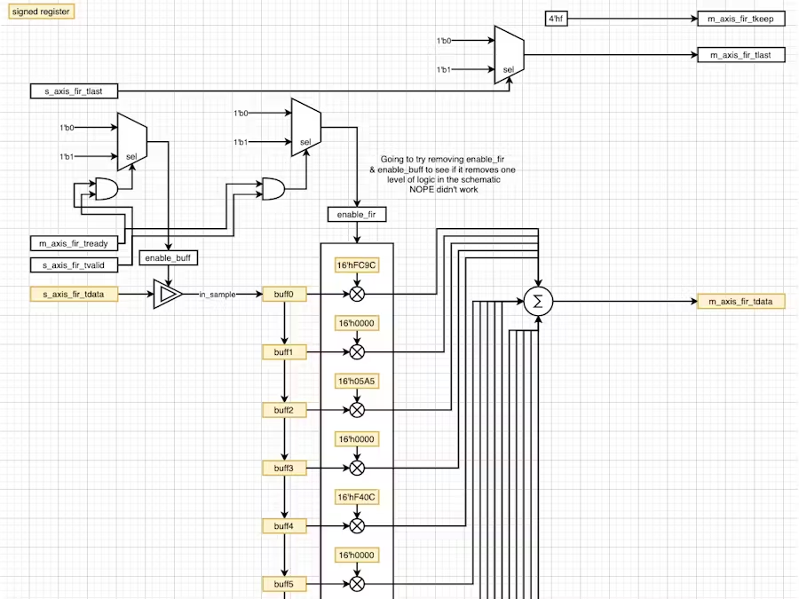Select the buff3 register box
This screenshot has width=799, height=599.
pos(284,468)
